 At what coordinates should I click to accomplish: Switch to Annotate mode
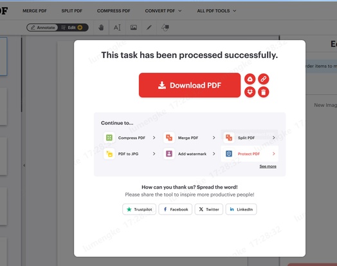click(x=42, y=28)
